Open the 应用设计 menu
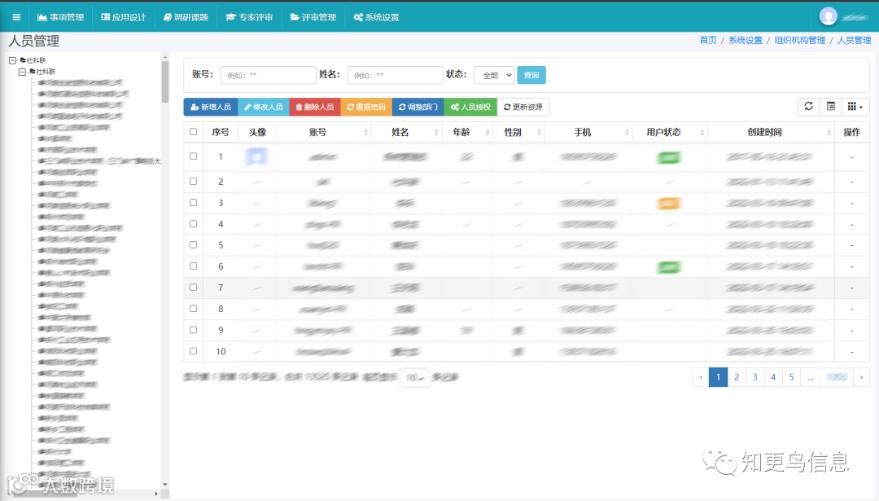This screenshot has height=501, width=879. (124, 17)
